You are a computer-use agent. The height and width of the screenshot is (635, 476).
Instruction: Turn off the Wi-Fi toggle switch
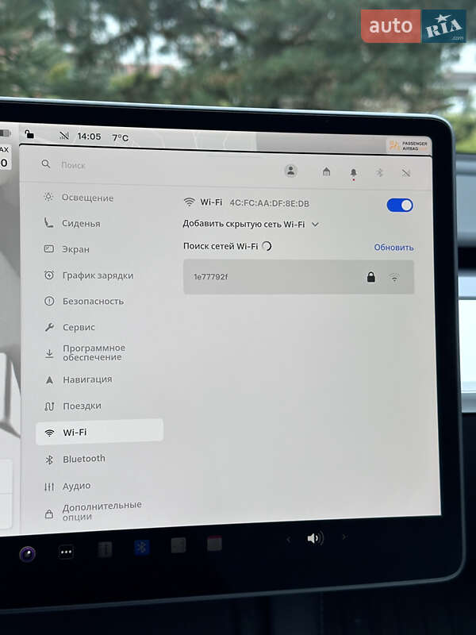400,206
